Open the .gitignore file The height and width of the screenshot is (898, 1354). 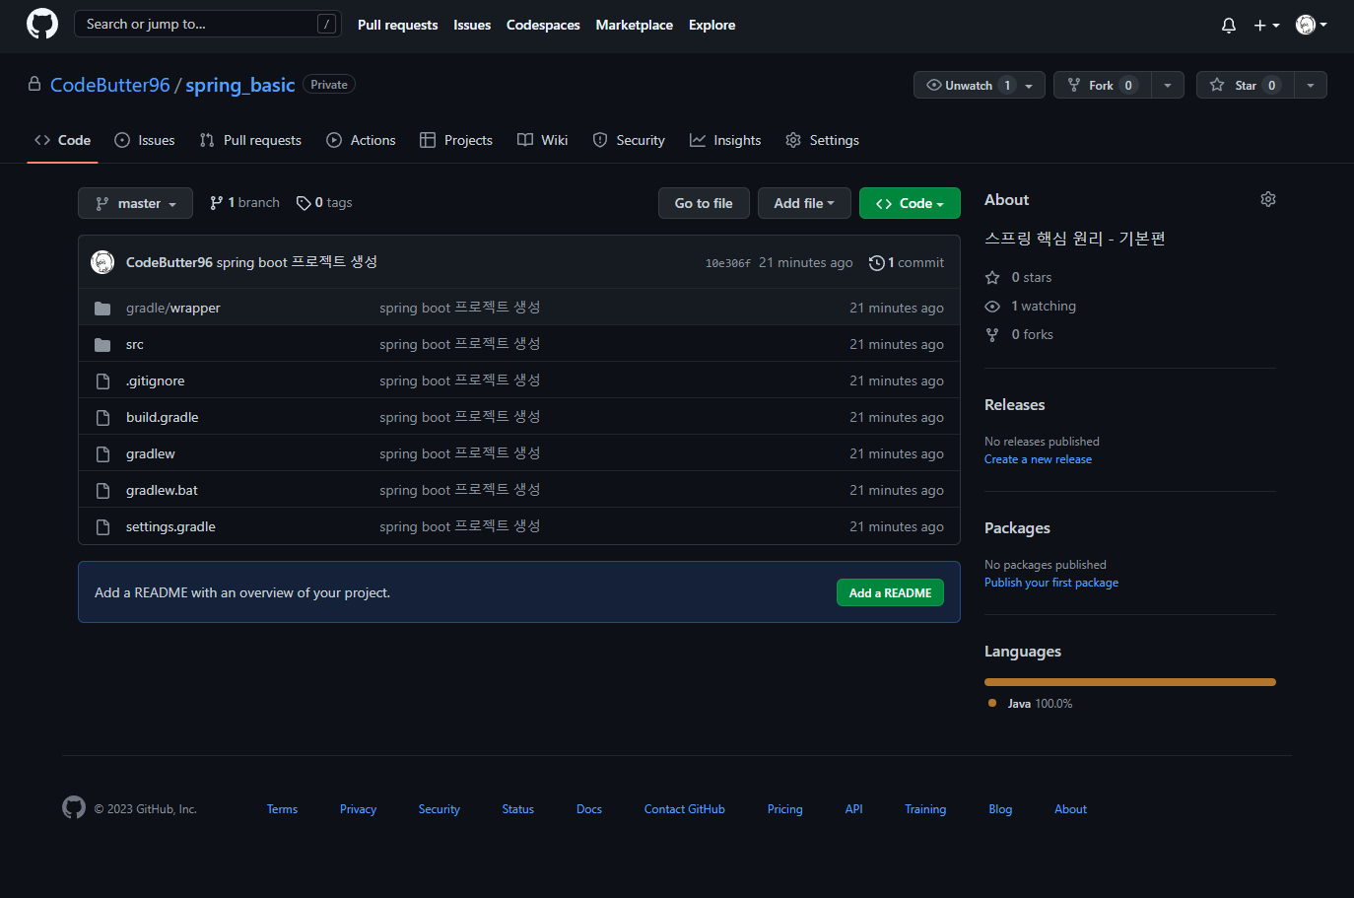[155, 380]
